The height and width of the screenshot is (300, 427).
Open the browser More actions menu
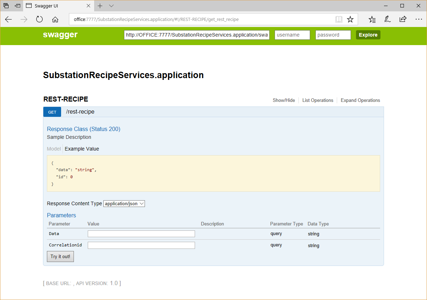418,20
